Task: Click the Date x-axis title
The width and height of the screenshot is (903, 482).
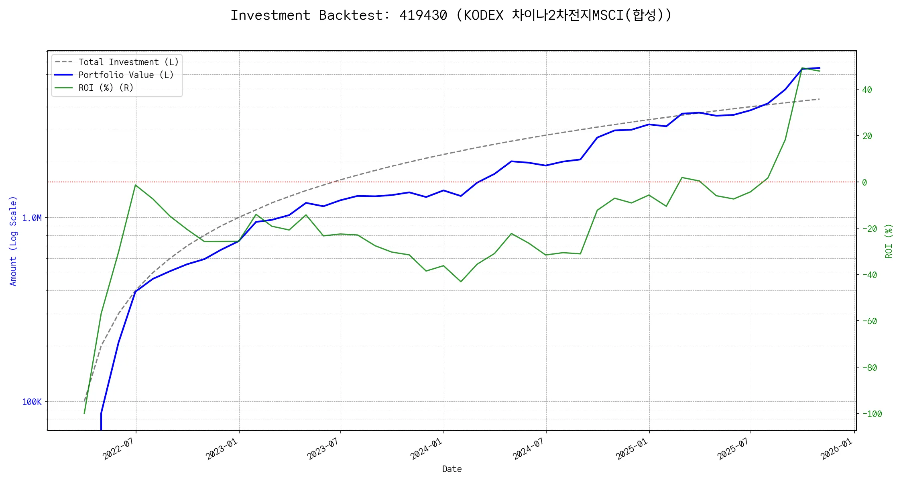Action: pos(452,469)
